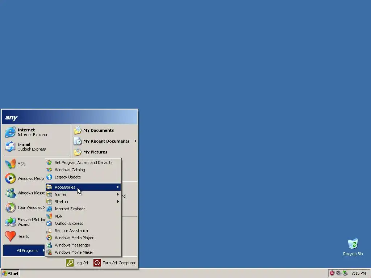Click Internet Explorer icon in All Programs
Viewport: 371px width, 278px height.
49,209
